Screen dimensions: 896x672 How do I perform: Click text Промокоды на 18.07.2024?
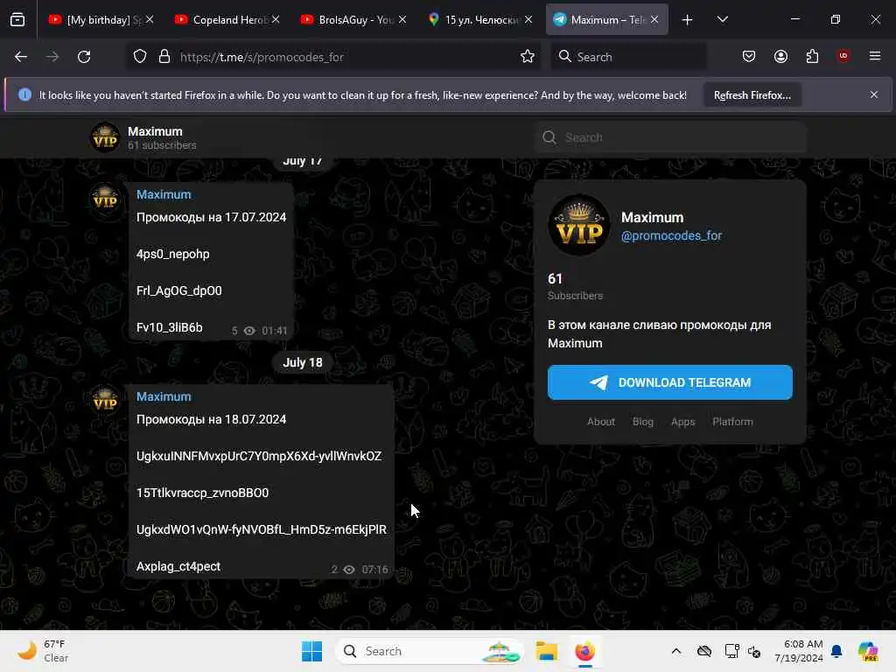[212, 419]
